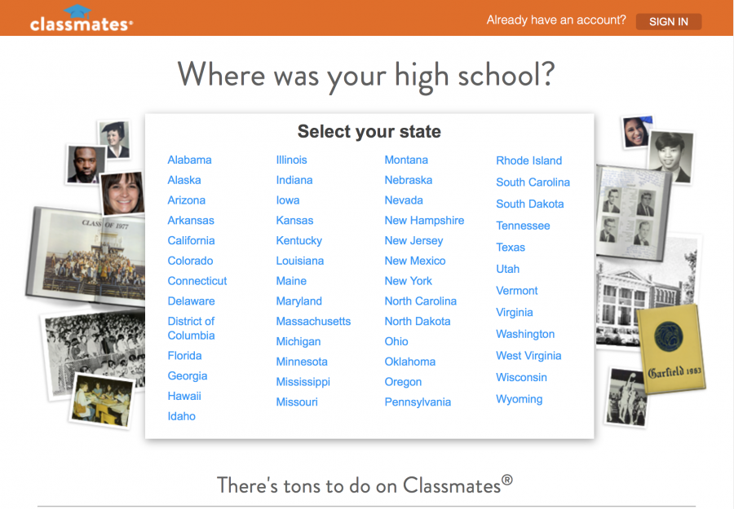
Task: Select North Dakota from the list
Action: pos(418,321)
